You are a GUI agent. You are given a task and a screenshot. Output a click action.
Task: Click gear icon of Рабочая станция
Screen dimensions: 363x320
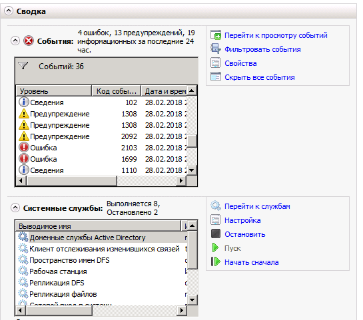coord(23,271)
